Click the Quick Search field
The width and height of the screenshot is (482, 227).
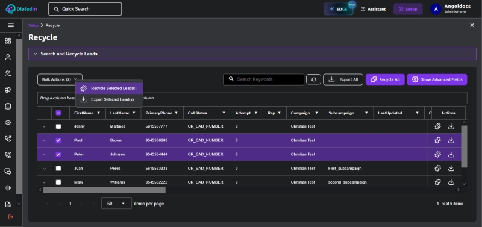[85, 9]
